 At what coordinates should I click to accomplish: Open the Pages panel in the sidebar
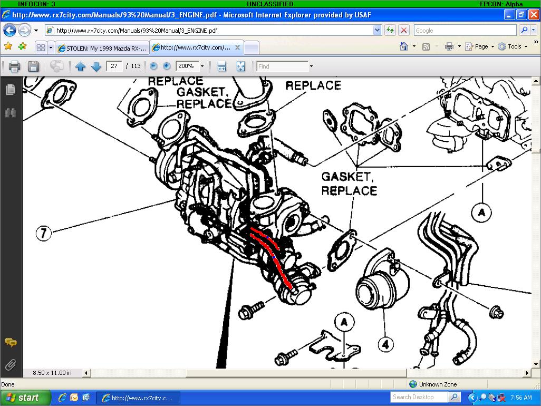tap(10, 90)
